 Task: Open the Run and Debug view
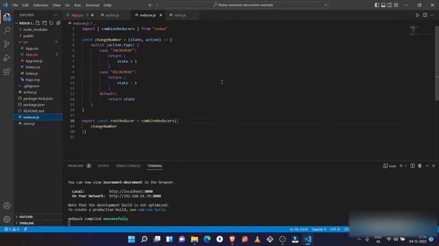[x=7, y=57]
